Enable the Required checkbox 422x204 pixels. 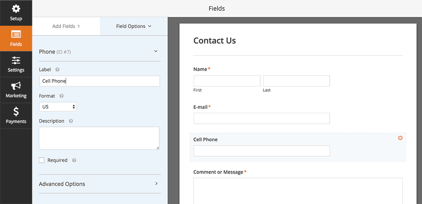click(42, 160)
